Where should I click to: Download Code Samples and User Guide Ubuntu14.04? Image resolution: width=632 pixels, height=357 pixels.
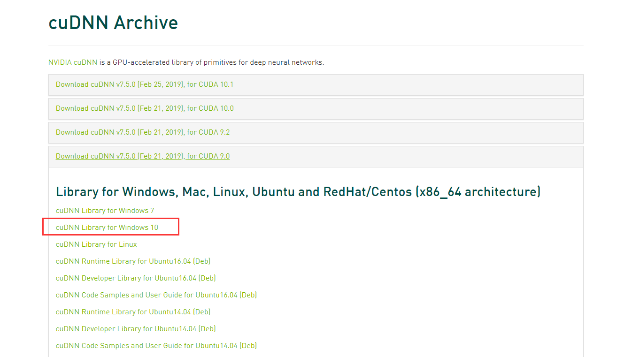coord(156,346)
